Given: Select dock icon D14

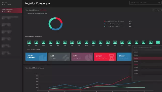Looking at the screenshot, I should [122, 42].
